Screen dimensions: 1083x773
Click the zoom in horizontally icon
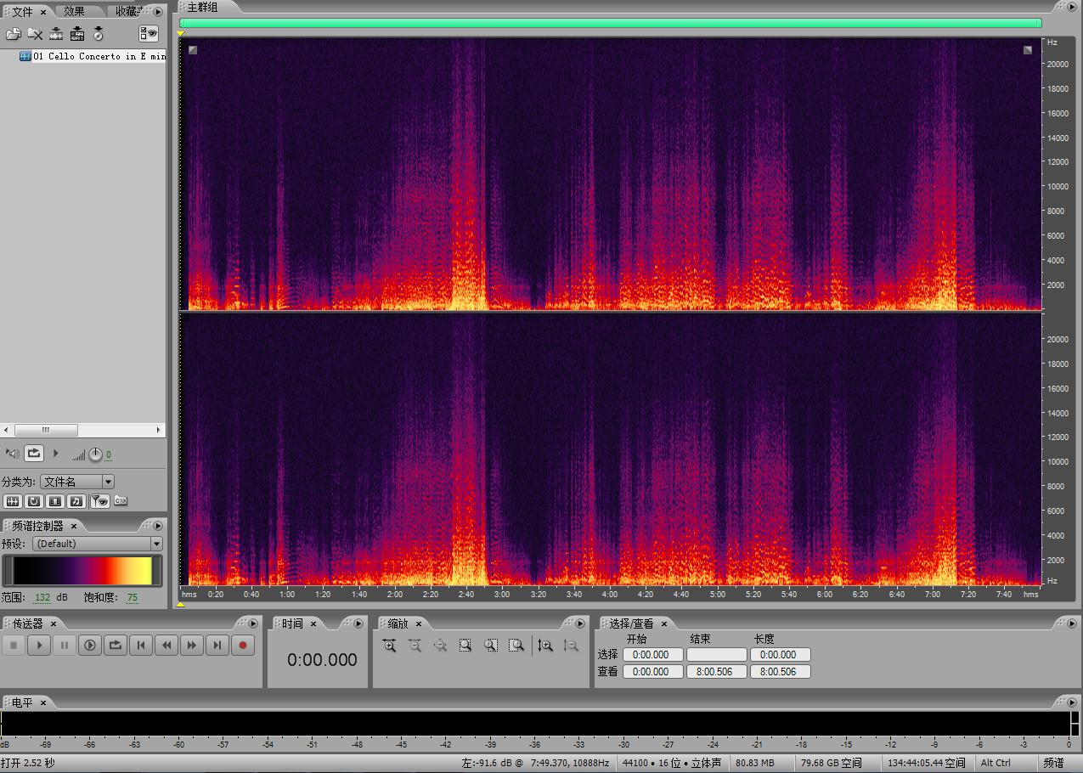pyautogui.click(x=389, y=646)
